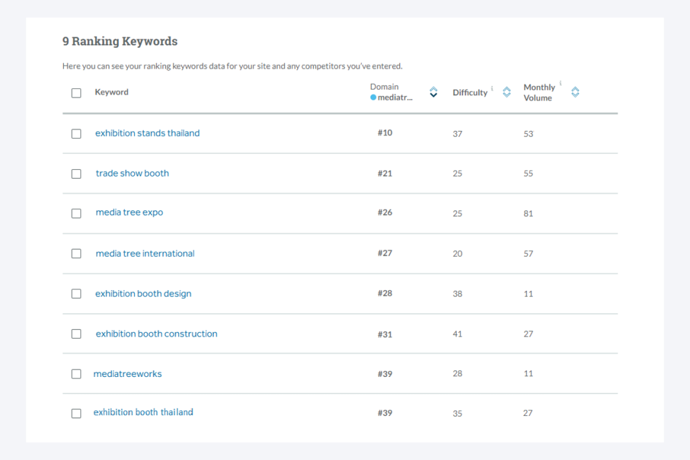Viewport: 690px width, 460px height.
Task: Click the rank #10 cell
Action: point(385,132)
